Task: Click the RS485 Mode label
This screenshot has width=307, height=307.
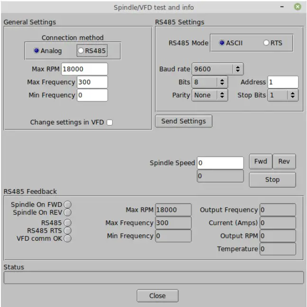Action: coord(189,43)
